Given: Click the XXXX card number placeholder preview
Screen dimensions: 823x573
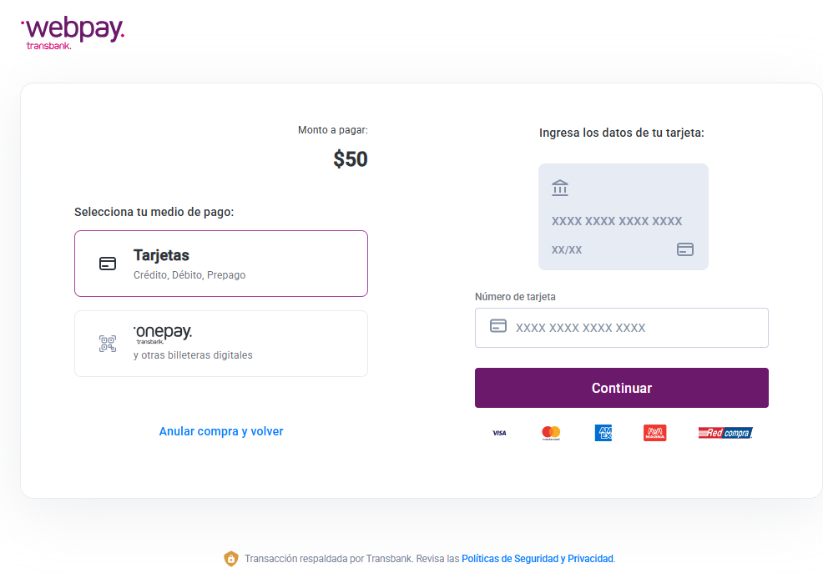Looking at the screenshot, I should [618, 221].
